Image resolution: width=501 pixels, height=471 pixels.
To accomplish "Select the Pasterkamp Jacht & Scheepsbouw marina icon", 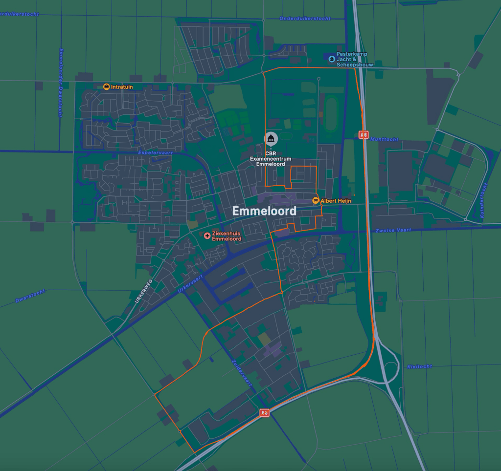I will click(332, 59).
